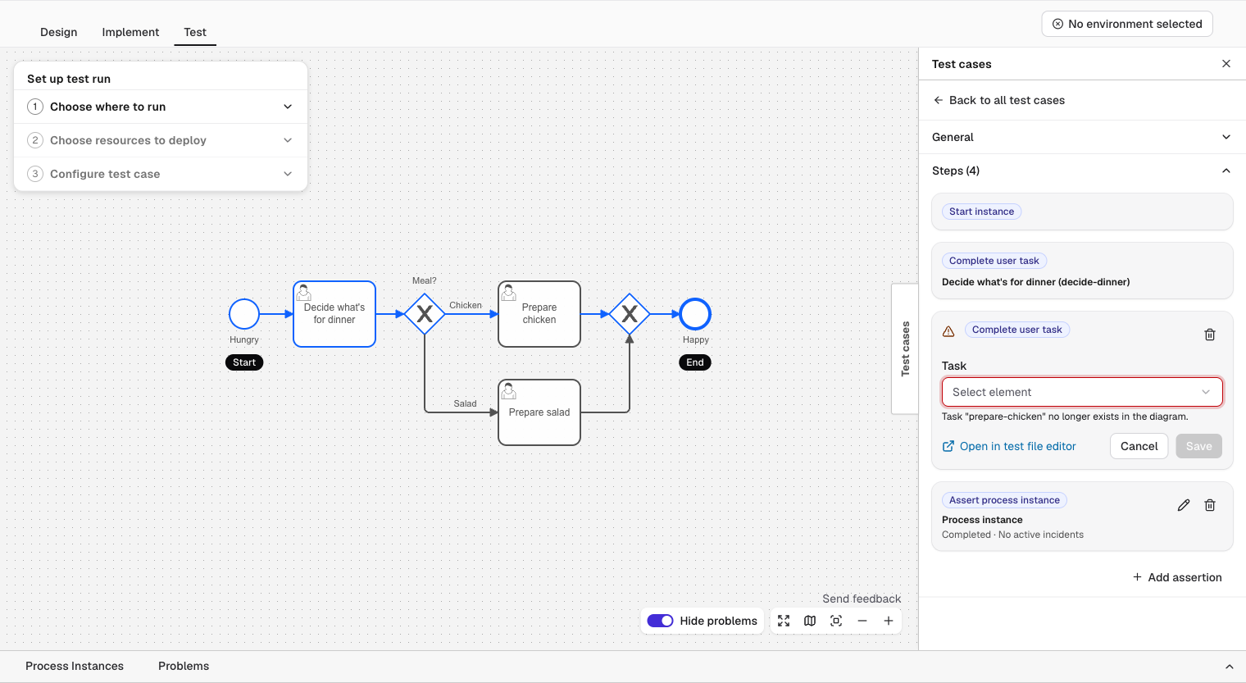Screen dimensions: 1246x683
Task: Zoom in with the plus icon
Action: (x=889, y=621)
